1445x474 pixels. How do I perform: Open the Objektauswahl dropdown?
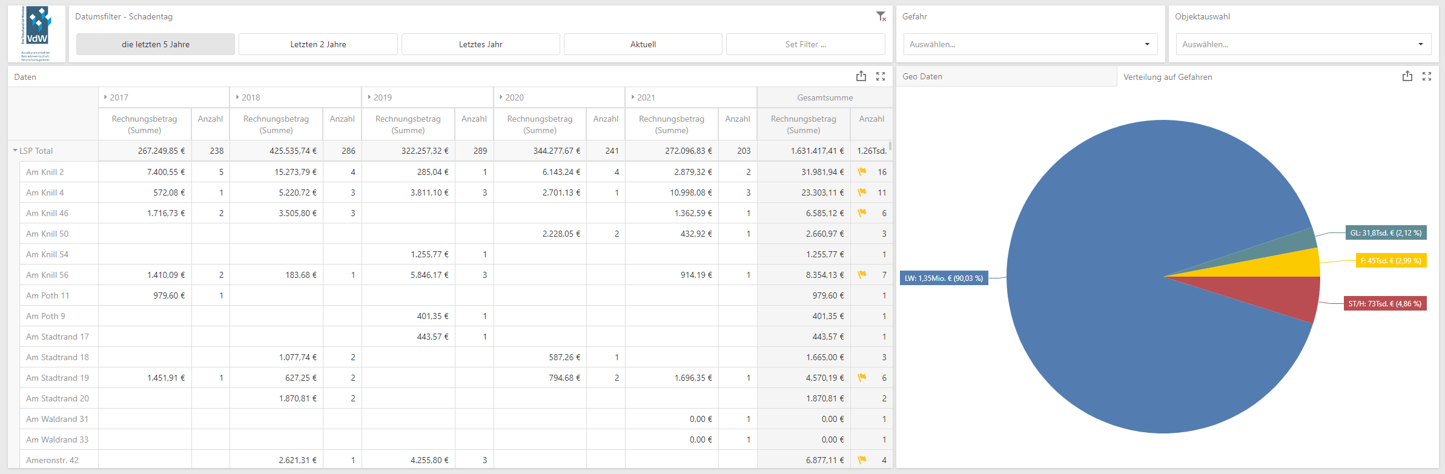click(1303, 44)
